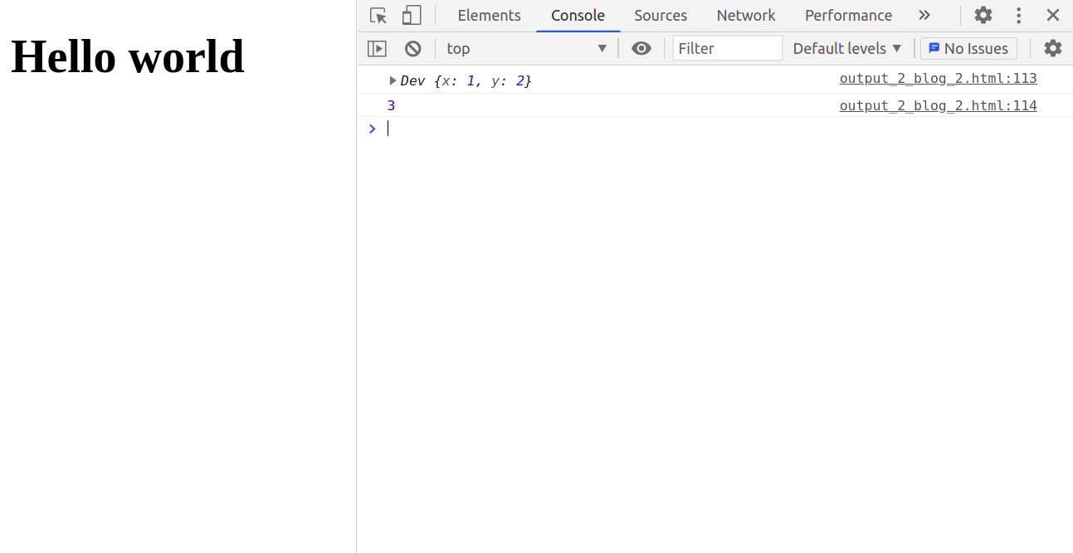Image resolution: width=1073 pixels, height=553 pixels.
Task: Expand the Dev object in console
Action: 393,80
